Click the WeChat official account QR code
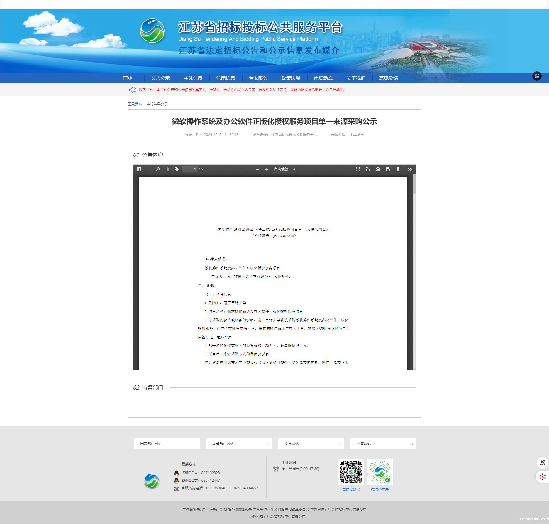Screen dimensions: 549x524 tap(351, 472)
